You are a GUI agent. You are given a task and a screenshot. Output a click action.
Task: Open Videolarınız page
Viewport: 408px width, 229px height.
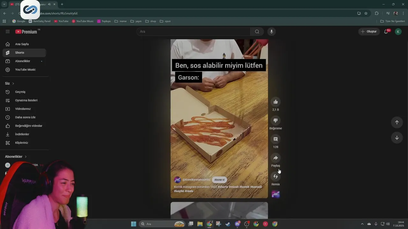pos(24,109)
